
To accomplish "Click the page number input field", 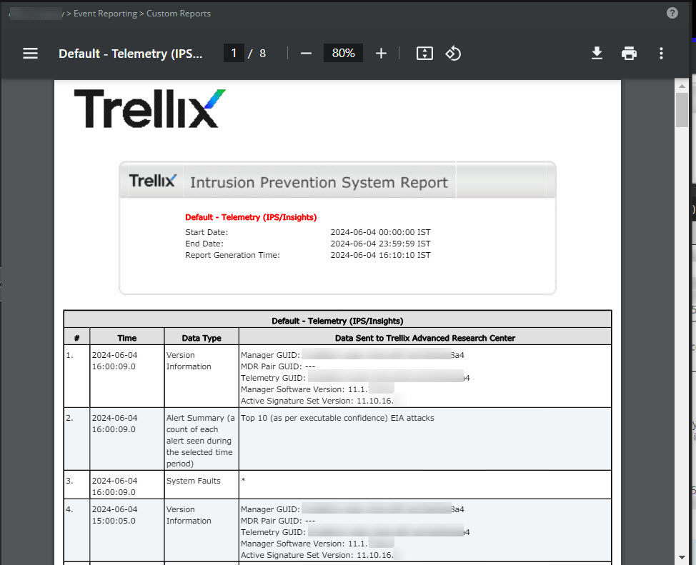I will click(234, 54).
